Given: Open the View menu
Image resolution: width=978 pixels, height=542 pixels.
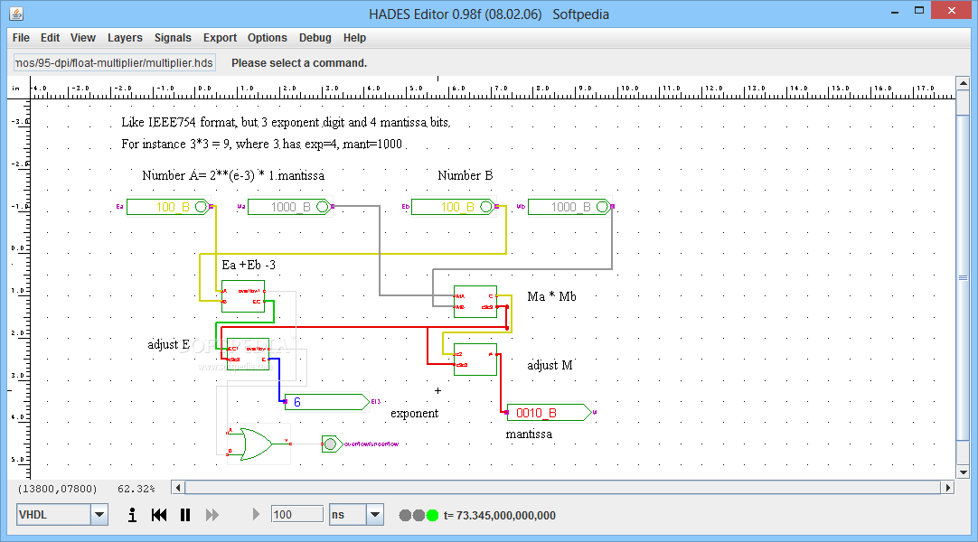Looking at the screenshot, I should coord(82,37).
